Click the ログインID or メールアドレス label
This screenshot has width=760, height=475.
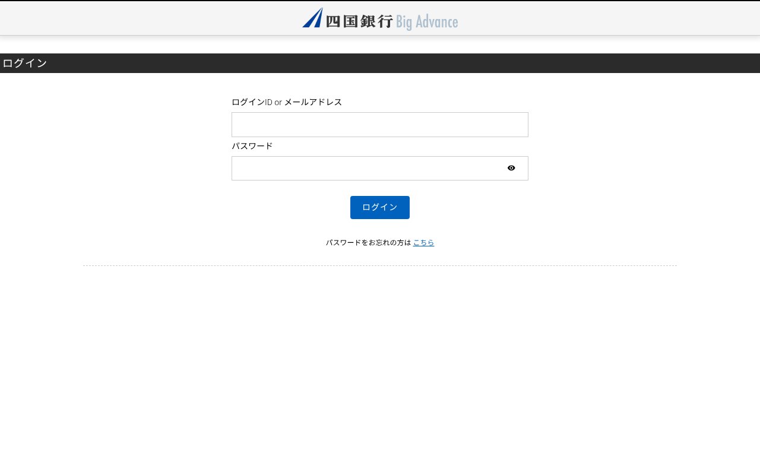287,102
